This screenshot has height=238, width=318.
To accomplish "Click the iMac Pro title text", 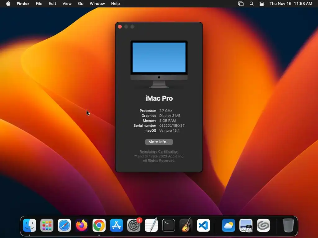I will pos(159,98).
